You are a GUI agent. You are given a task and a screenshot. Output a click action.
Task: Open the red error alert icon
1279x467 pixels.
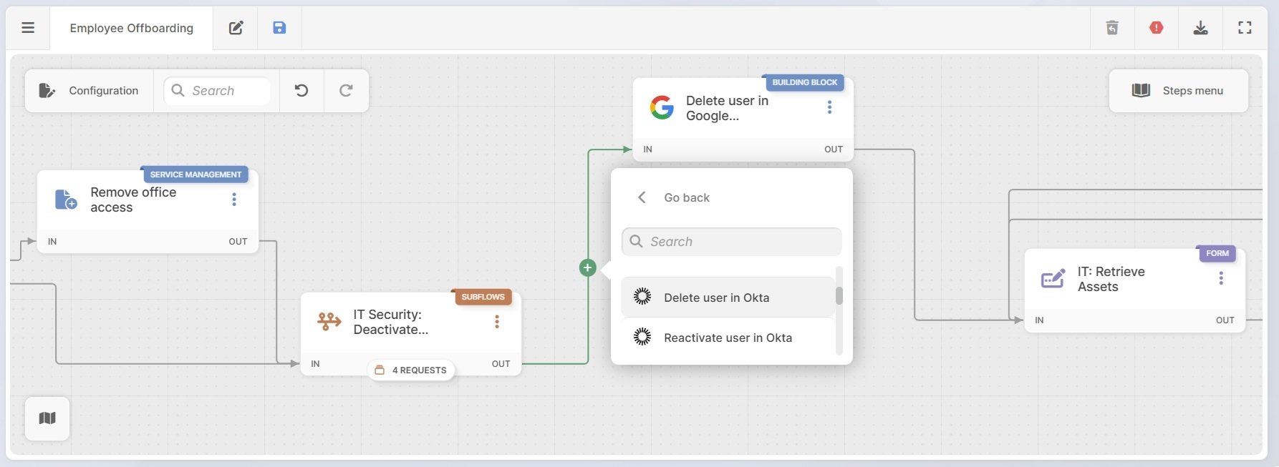tap(1156, 28)
